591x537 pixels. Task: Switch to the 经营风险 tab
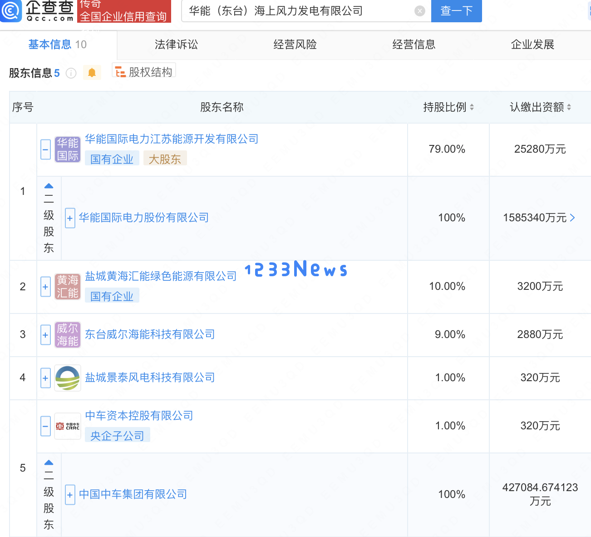click(x=295, y=45)
